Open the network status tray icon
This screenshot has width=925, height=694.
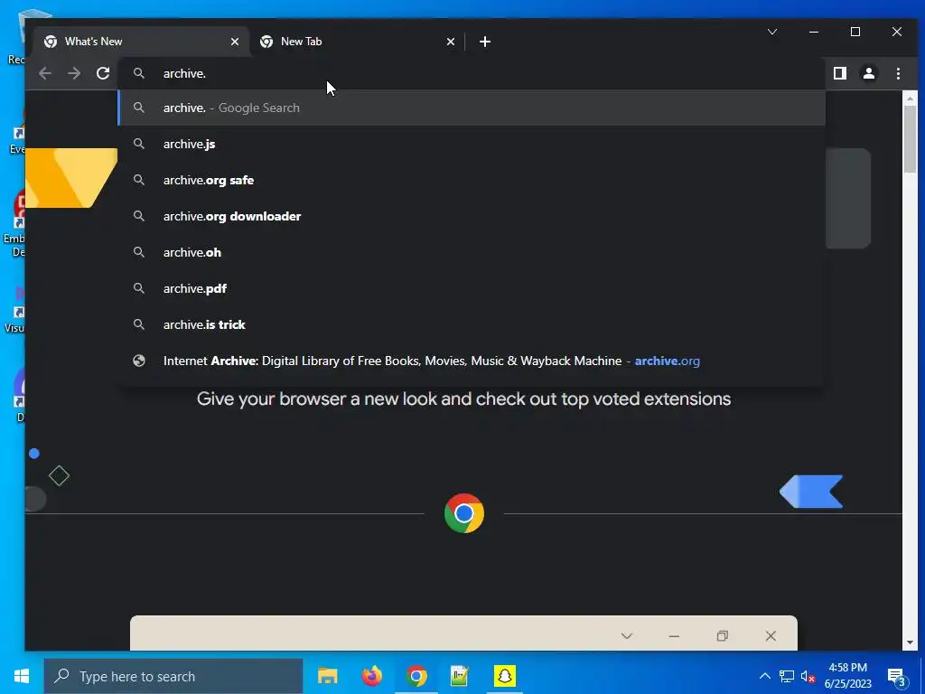(x=787, y=676)
